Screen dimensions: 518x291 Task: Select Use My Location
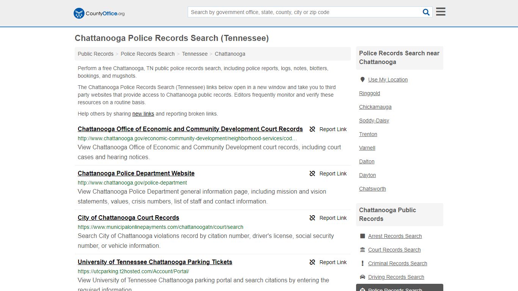pyautogui.click(x=388, y=80)
